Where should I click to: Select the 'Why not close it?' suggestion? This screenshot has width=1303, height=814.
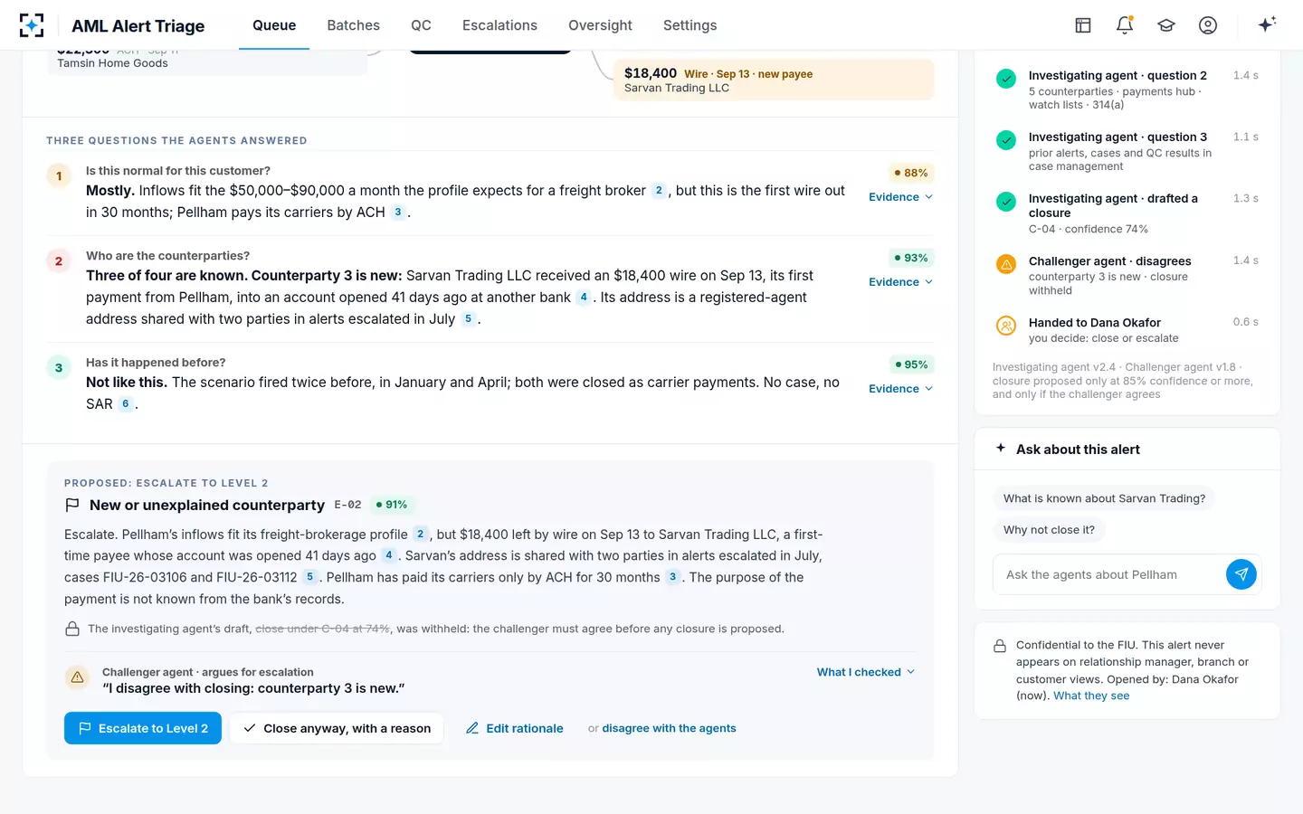pos(1049,530)
